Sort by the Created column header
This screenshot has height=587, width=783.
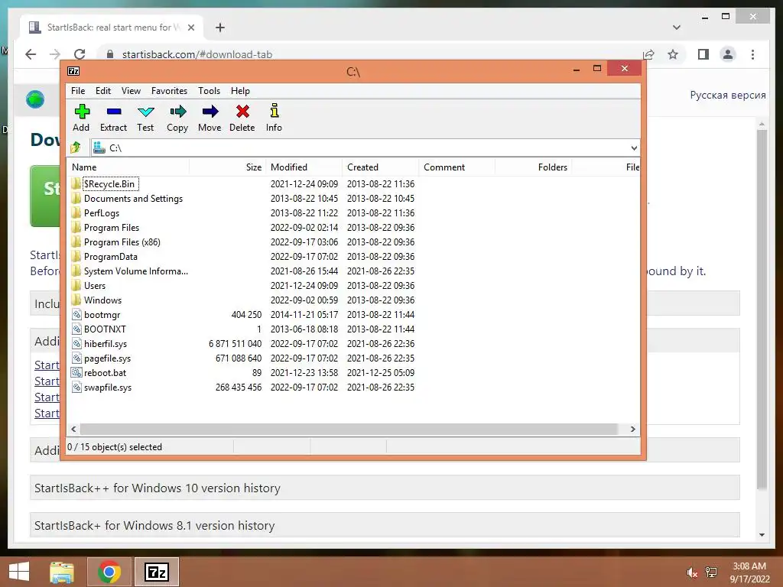tap(380, 167)
